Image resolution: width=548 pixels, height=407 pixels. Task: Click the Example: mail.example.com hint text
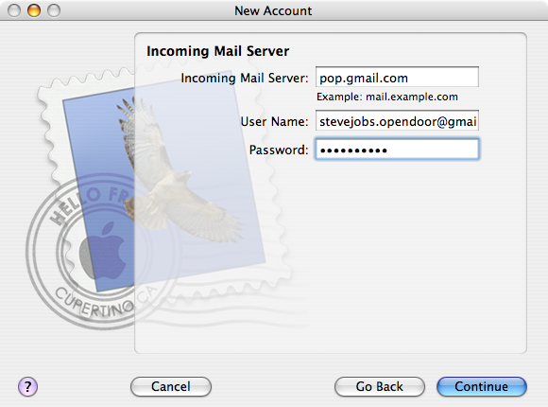tap(387, 97)
